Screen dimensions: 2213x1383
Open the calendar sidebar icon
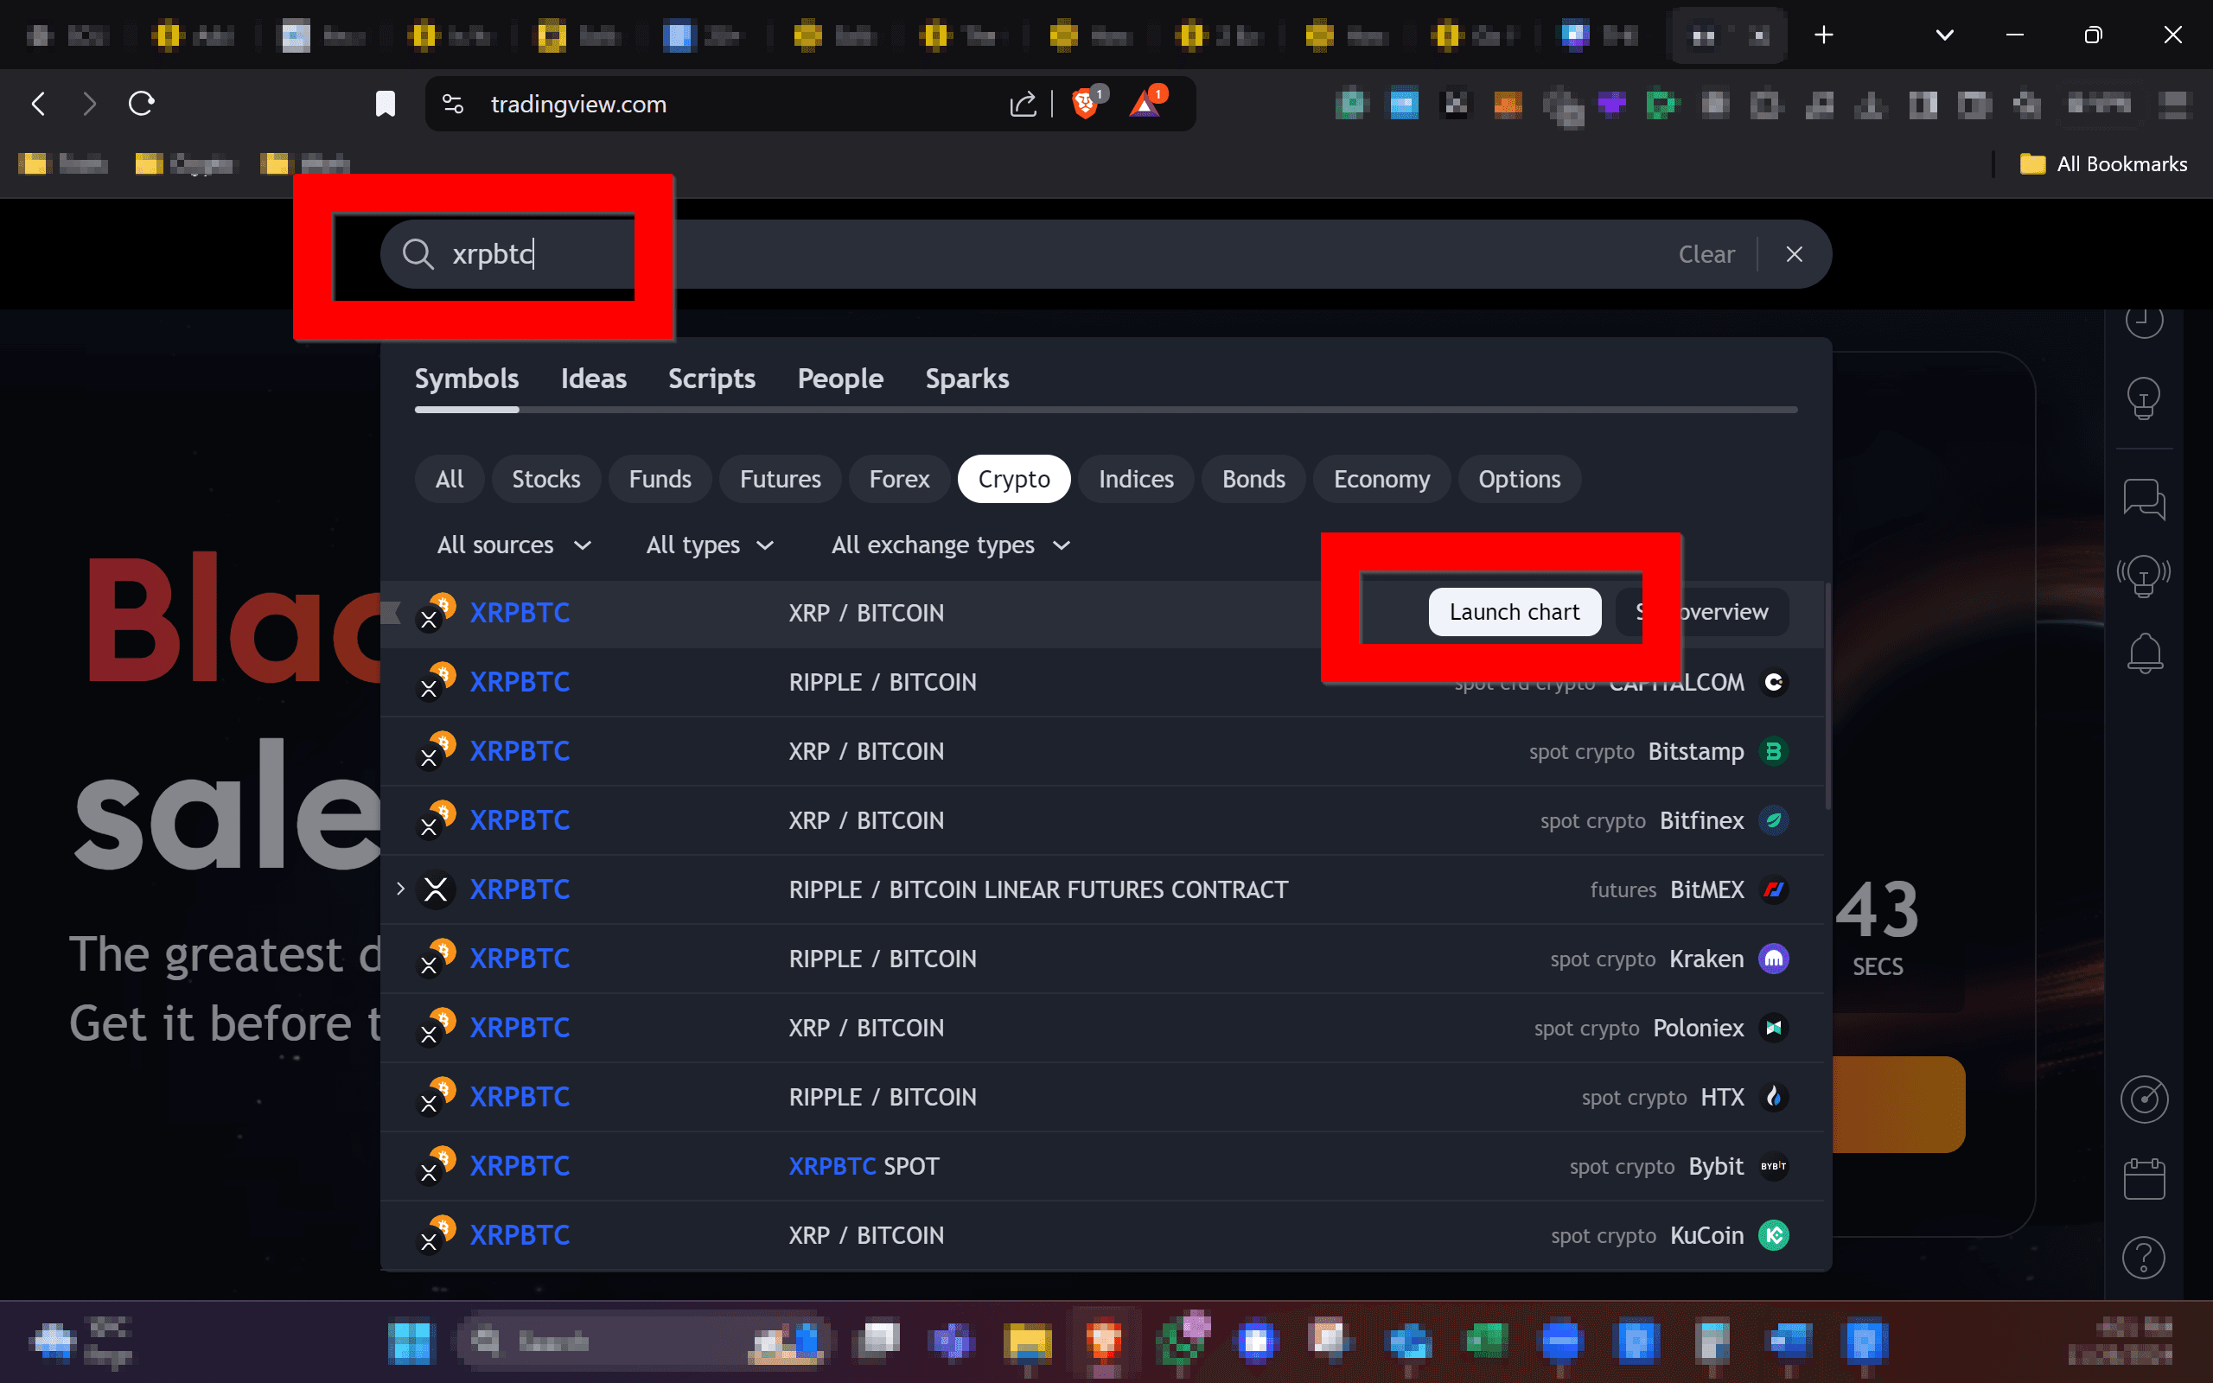tap(2144, 1179)
